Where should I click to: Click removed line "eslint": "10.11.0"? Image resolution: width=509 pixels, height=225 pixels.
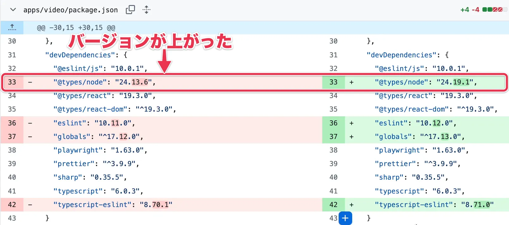94,123
